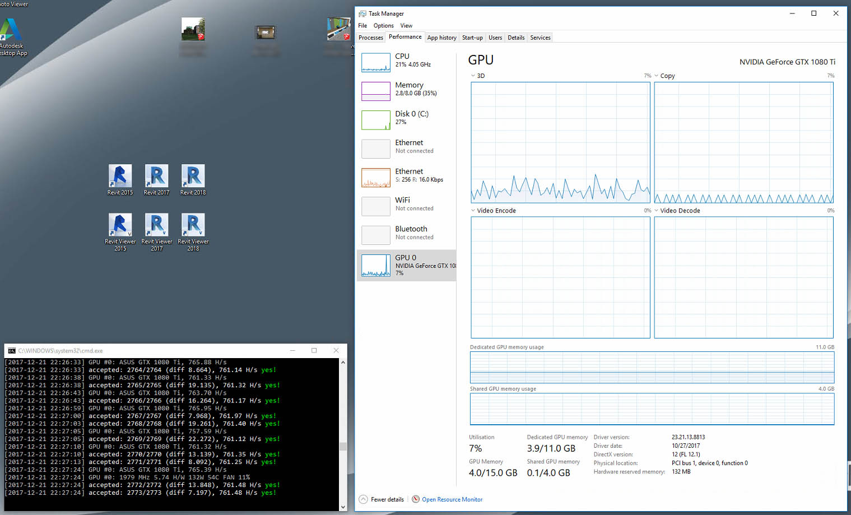
Task: Click the Shared GPU memory usage graph
Action: click(x=652, y=409)
